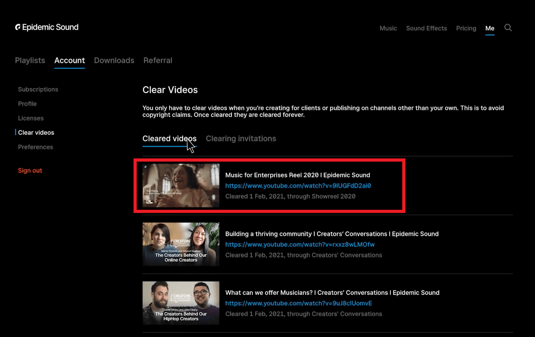The height and width of the screenshot is (337, 535).
Task: Click the Sign out link
Action: tap(30, 170)
